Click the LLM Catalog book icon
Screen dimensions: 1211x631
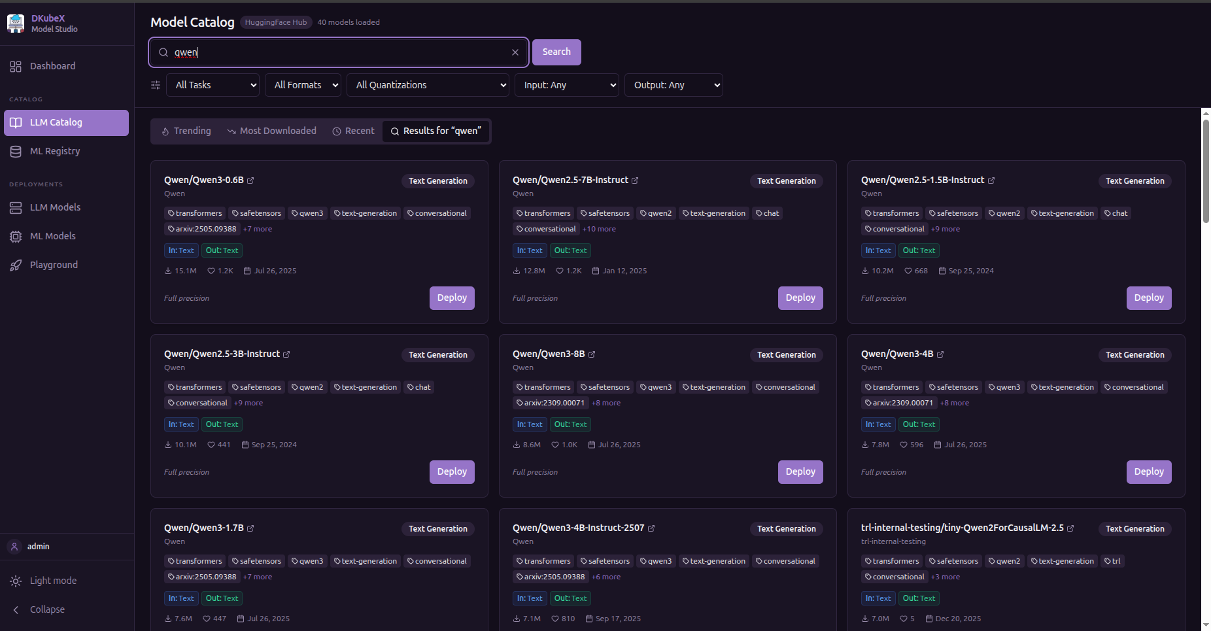[16, 122]
